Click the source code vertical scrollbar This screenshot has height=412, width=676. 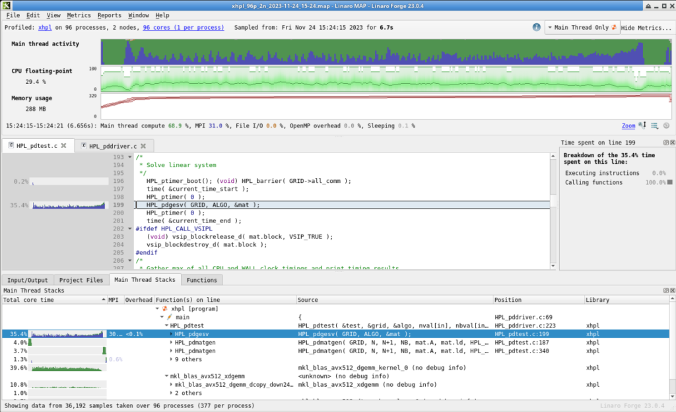(x=553, y=211)
